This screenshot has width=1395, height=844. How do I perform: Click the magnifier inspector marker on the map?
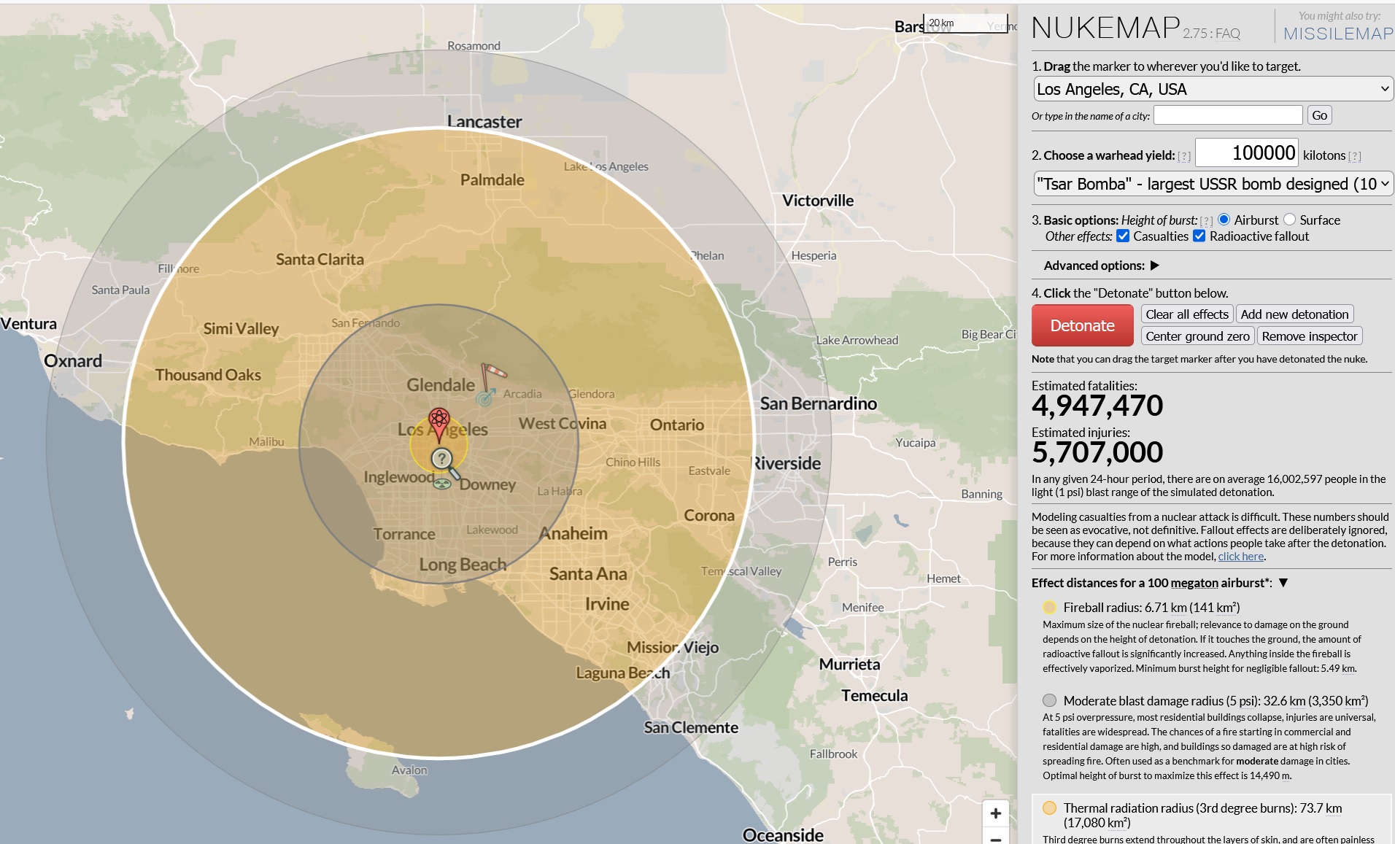445,463
